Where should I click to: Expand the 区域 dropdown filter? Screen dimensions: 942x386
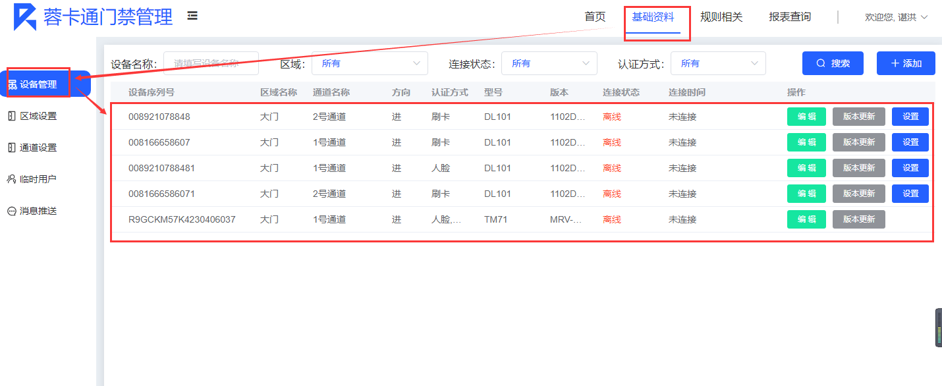[370, 63]
